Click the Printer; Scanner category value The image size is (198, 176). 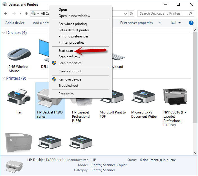coord(103,170)
